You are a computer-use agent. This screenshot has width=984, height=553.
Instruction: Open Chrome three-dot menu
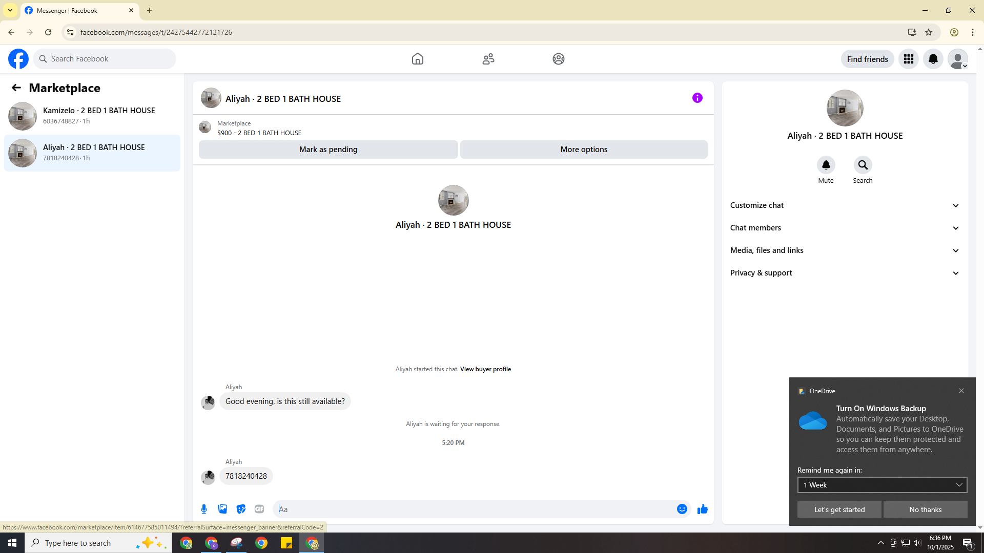tap(973, 32)
